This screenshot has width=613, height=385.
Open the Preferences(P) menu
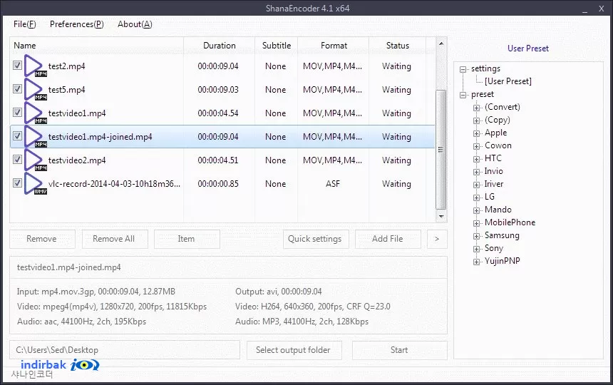77,24
